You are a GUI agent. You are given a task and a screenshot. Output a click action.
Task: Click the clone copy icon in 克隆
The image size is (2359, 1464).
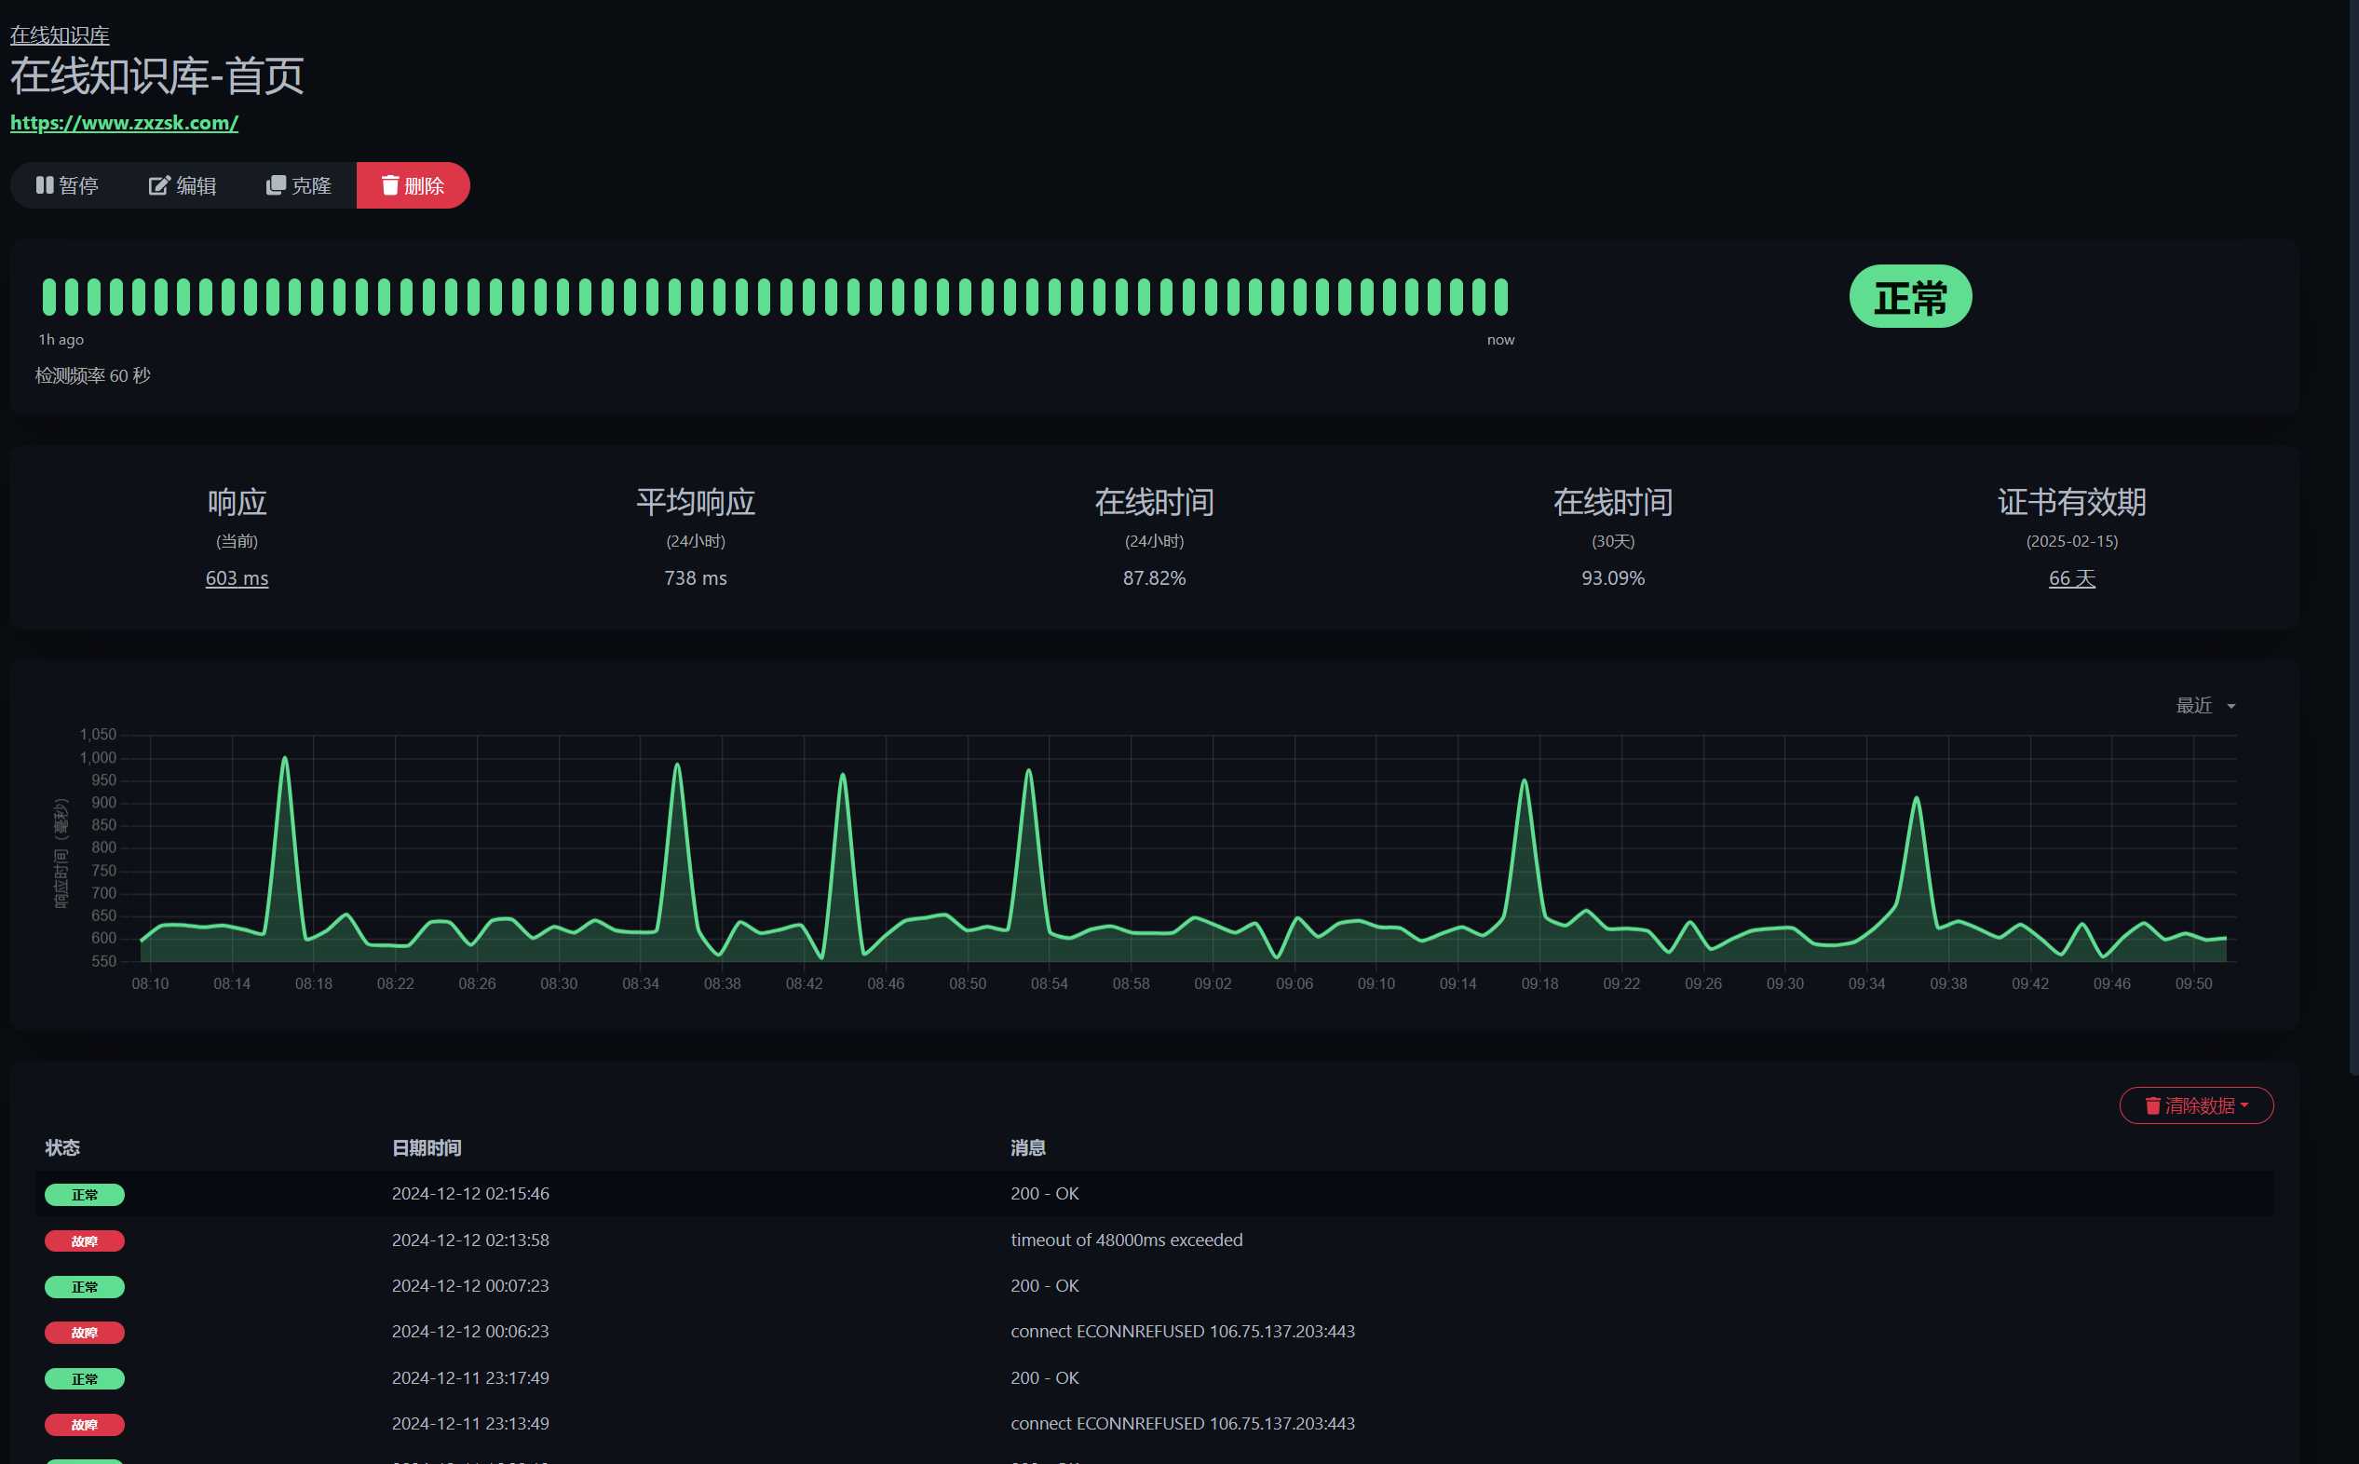276,185
